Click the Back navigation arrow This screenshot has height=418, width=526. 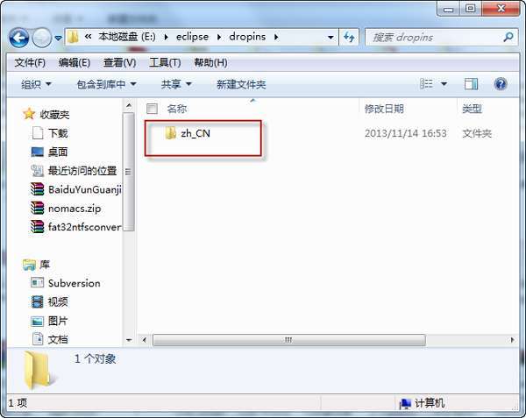coord(18,38)
